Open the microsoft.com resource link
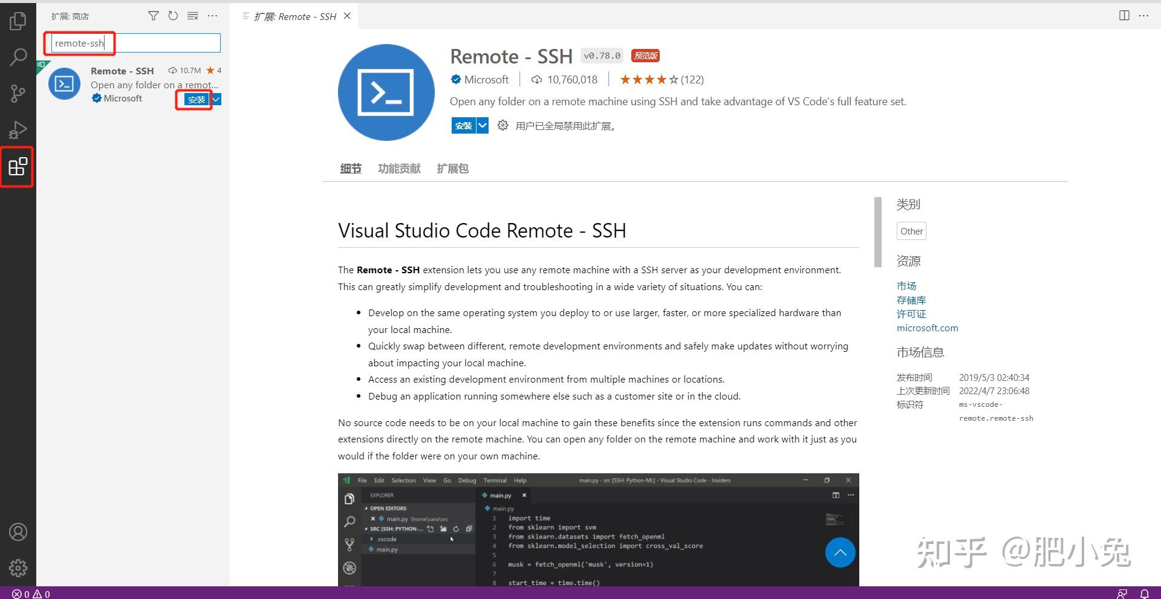 point(927,328)
